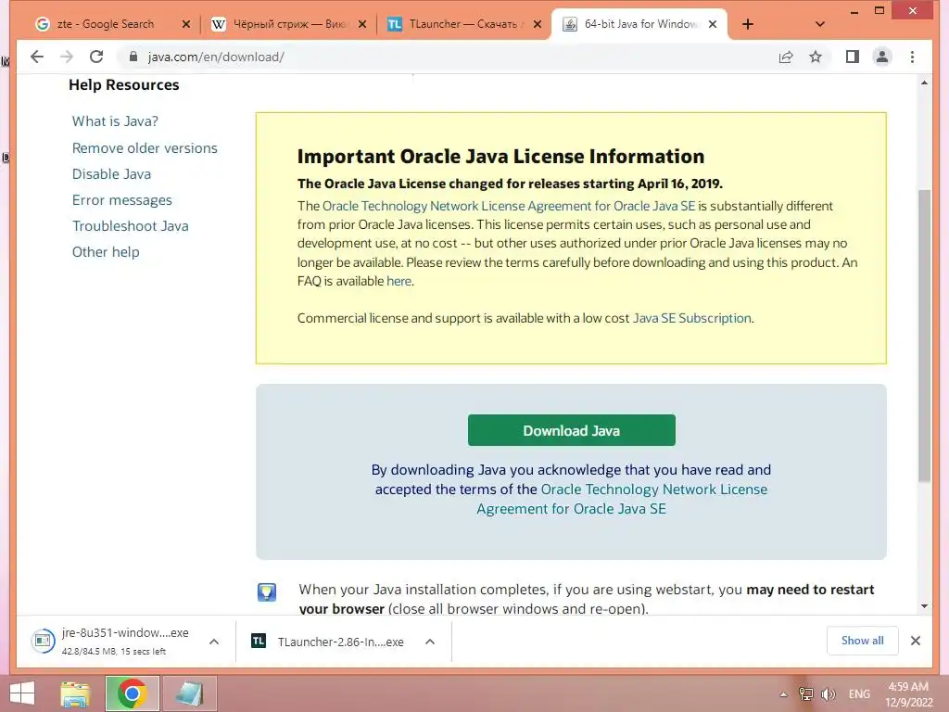949x712 pixels.
Task: Open the browser side panel
Action: pos(853,57)
